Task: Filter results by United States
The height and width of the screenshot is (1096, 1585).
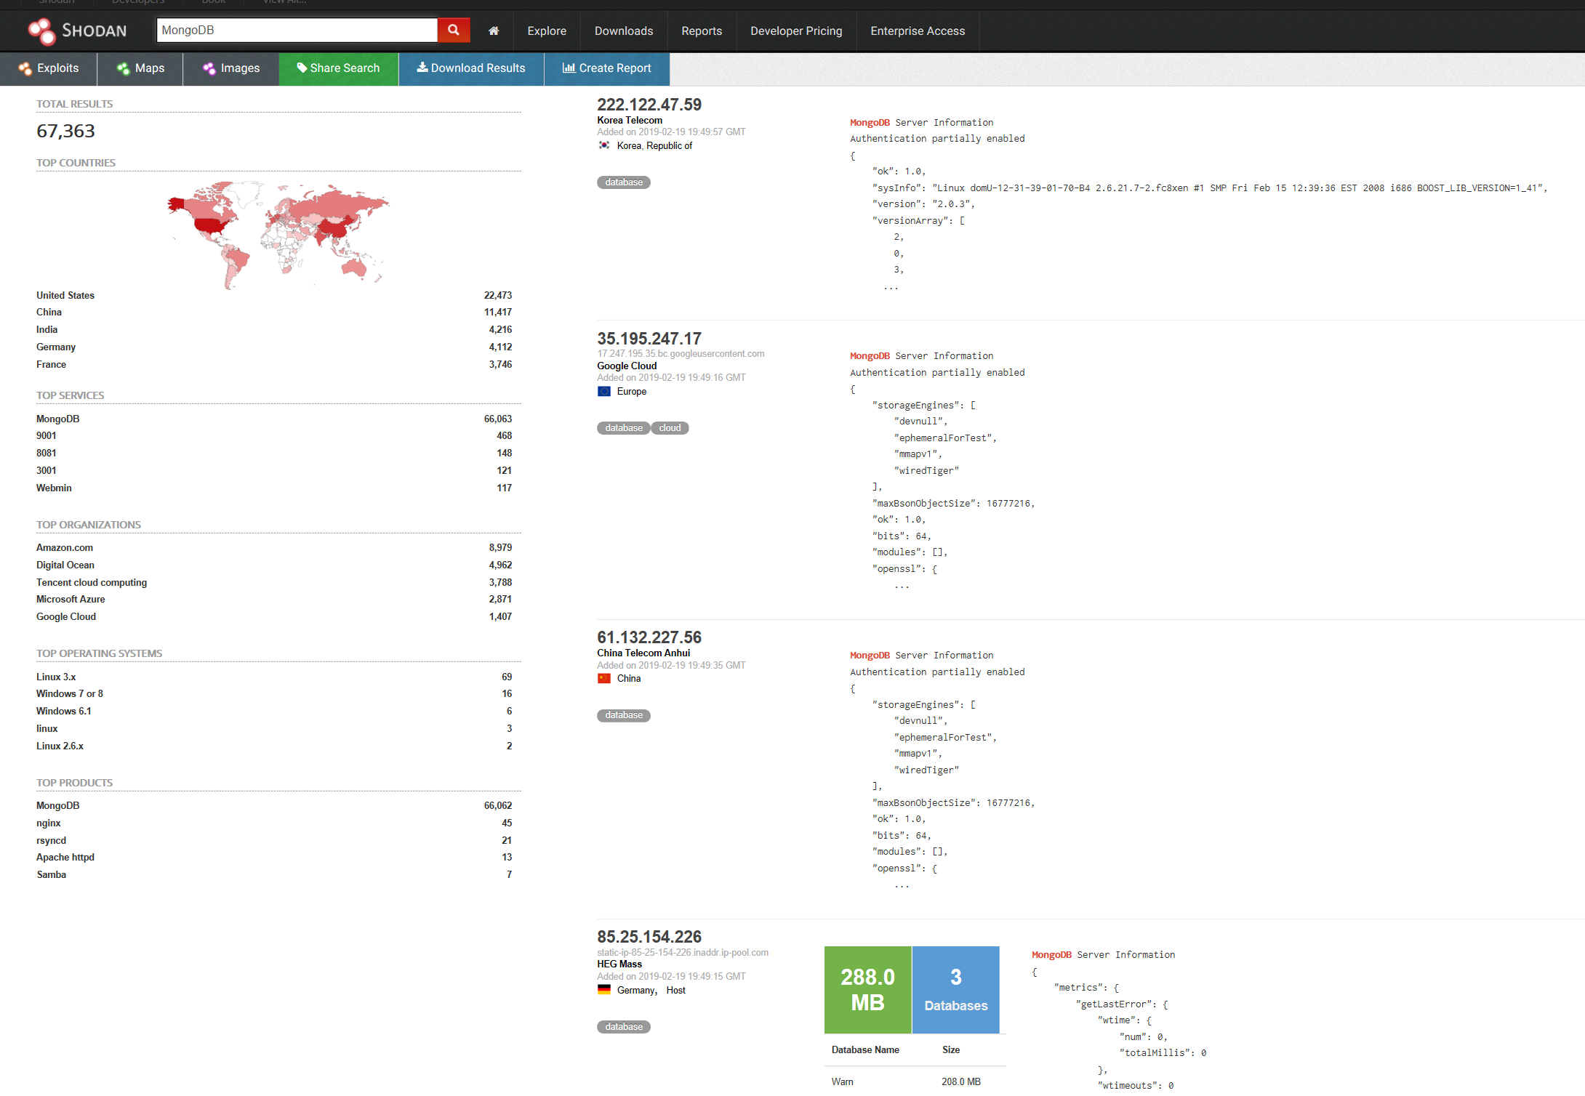Action: (65, 295)
